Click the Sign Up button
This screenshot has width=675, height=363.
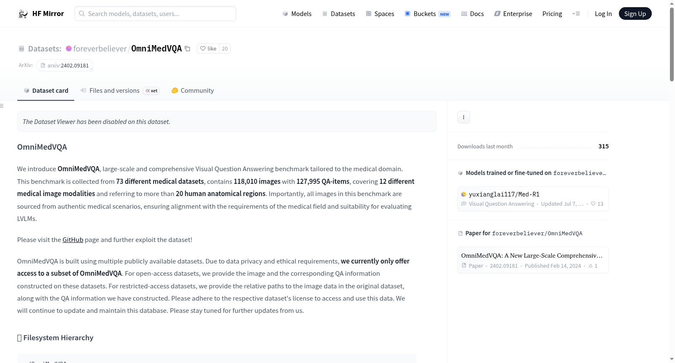635,13
